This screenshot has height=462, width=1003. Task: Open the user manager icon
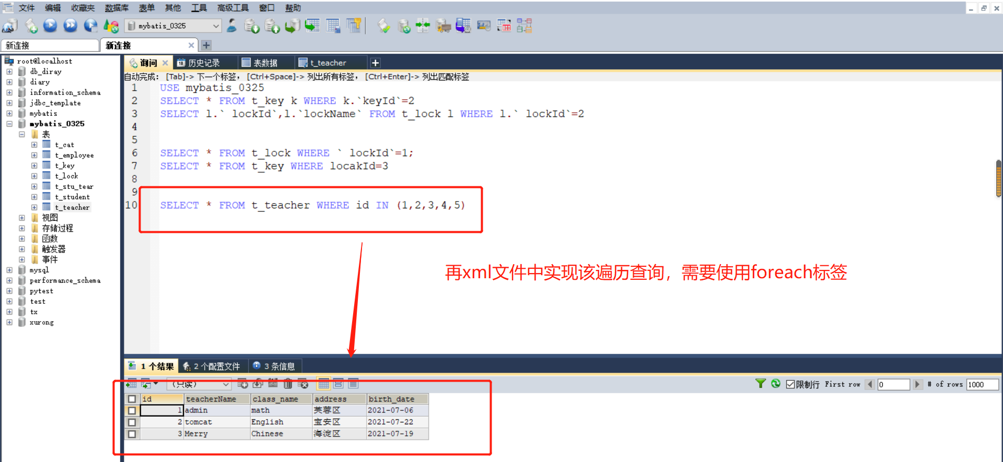point(232,26)
